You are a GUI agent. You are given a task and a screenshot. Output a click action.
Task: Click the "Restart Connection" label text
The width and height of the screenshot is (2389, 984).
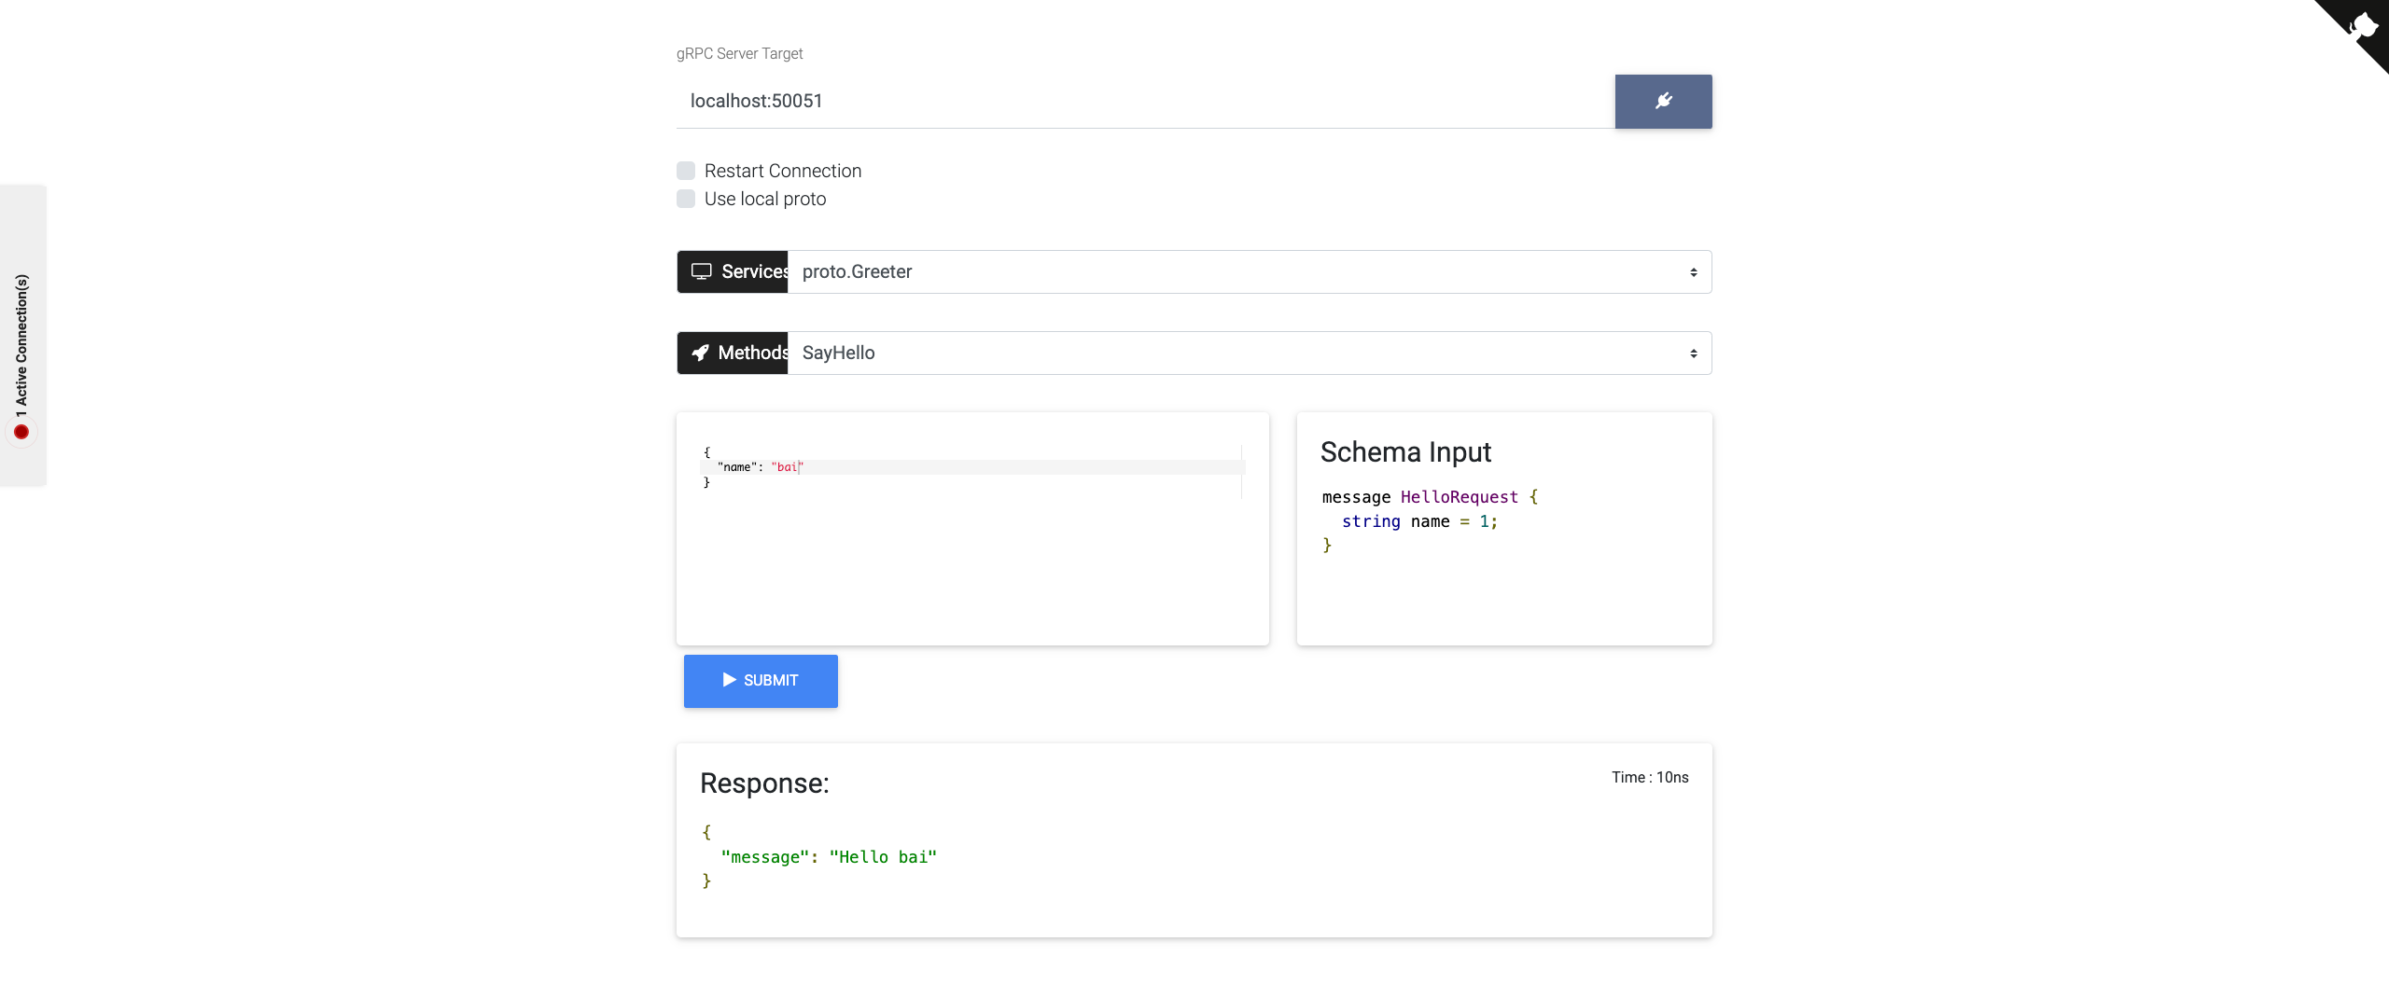[x=782, y=171]
